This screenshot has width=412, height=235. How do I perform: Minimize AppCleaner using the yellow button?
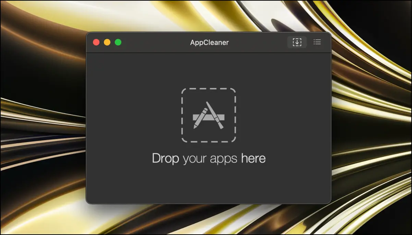pyautogui.click(x=107, y=42)
